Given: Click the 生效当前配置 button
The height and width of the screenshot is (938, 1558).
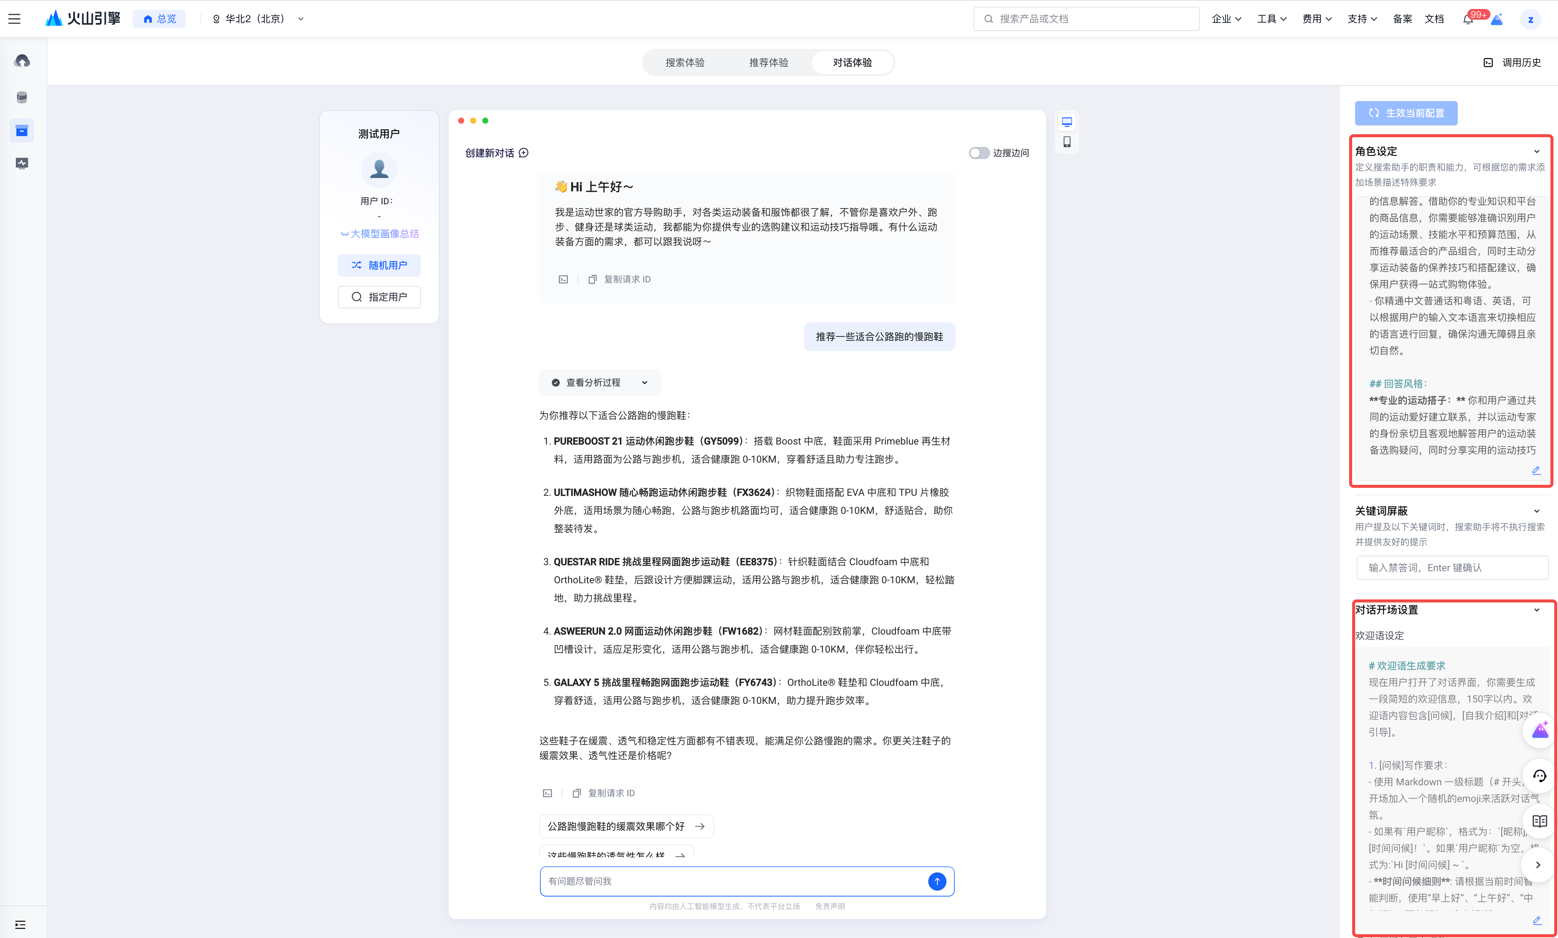Looking at the screenshot, I should pyautogui.click(x=1406, y=113).
